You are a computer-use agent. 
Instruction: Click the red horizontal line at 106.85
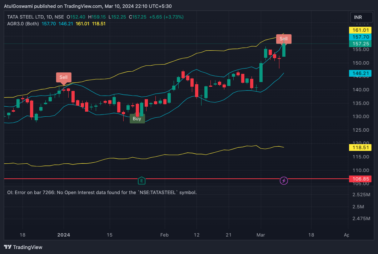point(176,179)
